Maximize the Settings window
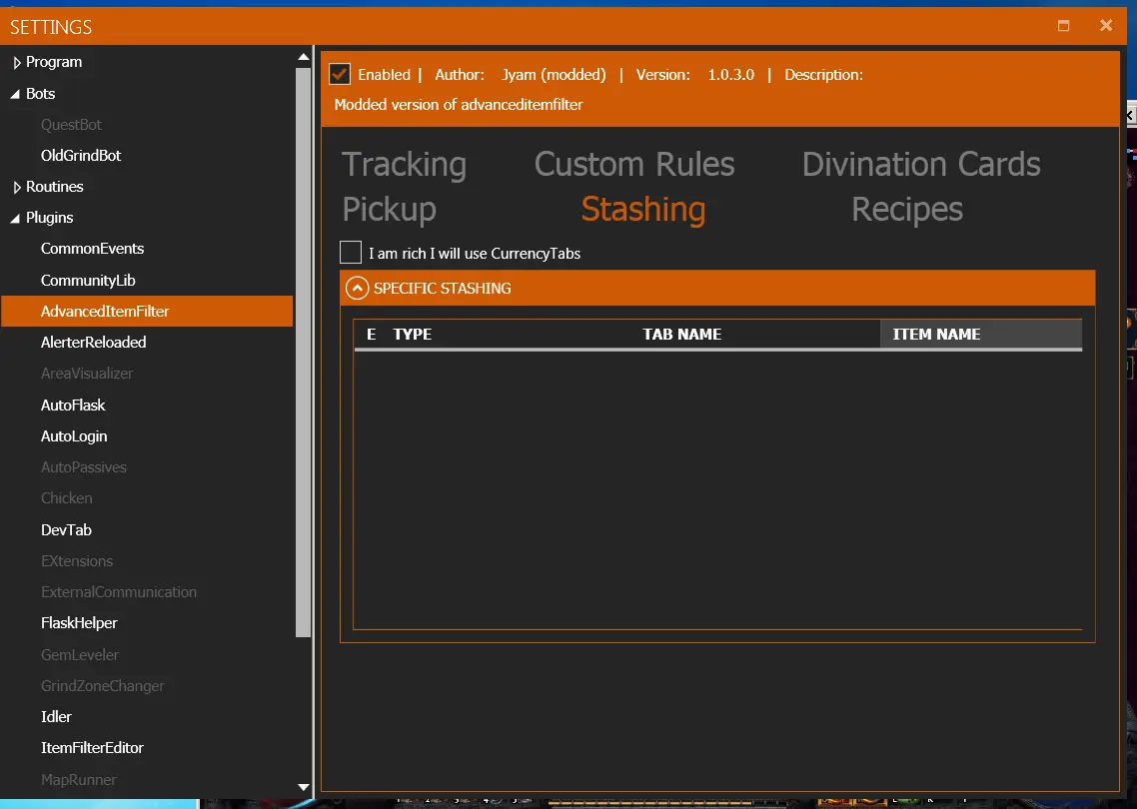 tap(1064, 26)
